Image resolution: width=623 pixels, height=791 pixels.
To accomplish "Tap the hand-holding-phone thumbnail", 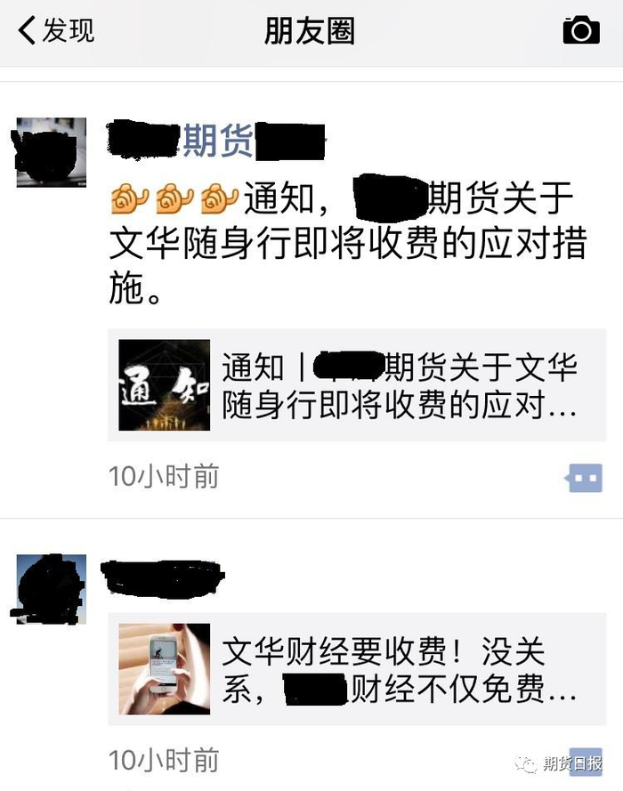I will click(x=164, y=669).
